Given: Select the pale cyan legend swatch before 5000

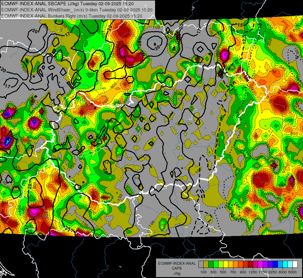Looking at the screenshot, I should pyautogui.click(x=290, y=264).
